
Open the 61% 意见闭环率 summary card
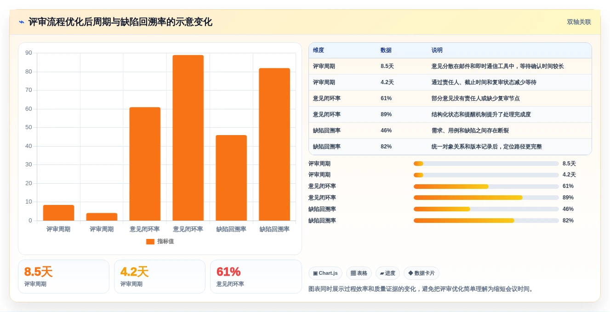click(x=256, y=277)
